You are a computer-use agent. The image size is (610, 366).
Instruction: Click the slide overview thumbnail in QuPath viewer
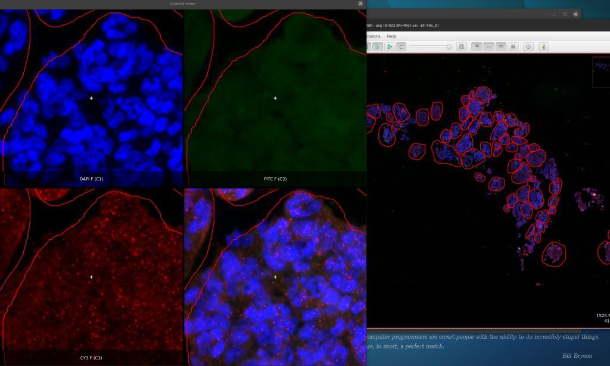(x=601, y=72)
